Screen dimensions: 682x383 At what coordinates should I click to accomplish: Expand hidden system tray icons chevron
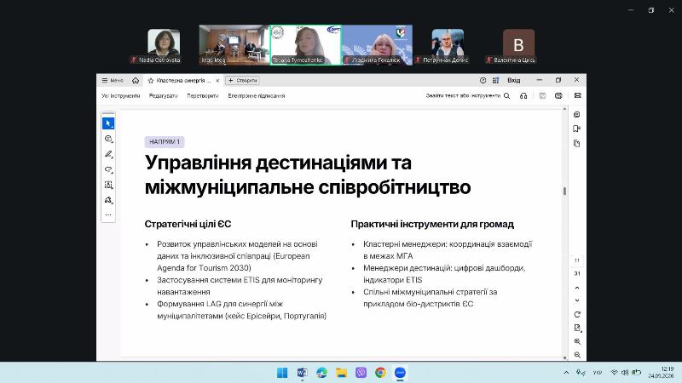point(566,373)
